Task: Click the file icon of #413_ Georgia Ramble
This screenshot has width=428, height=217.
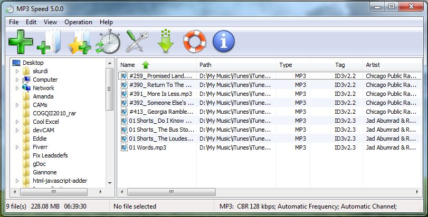Action: 124,112
